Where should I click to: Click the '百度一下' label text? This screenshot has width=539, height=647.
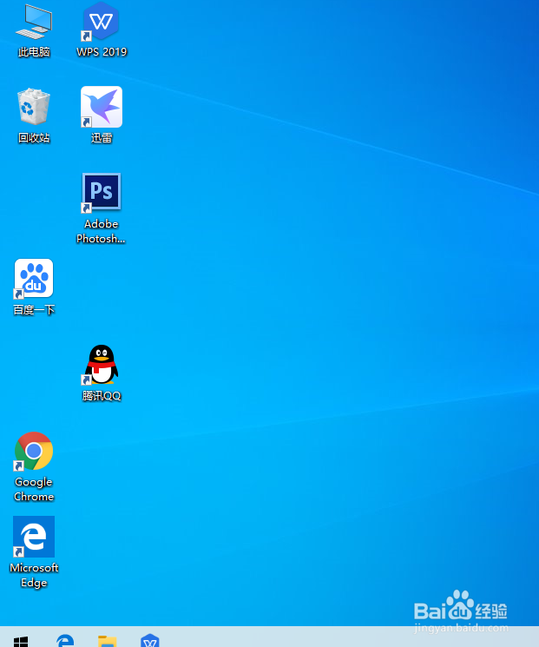34,310
